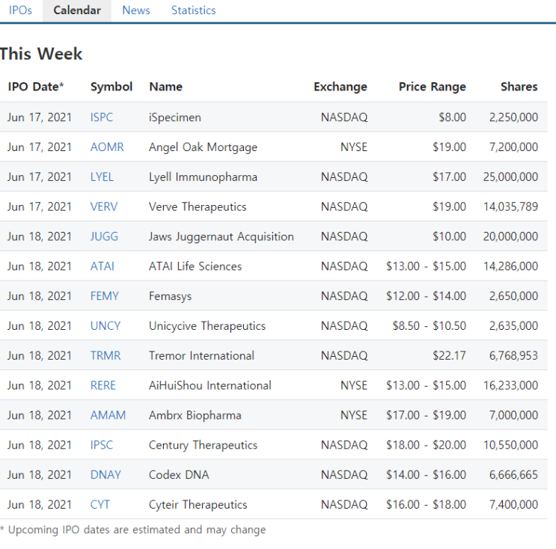Click the LYEL ticker link
The image size is (556, 549).
pos(102,177)
